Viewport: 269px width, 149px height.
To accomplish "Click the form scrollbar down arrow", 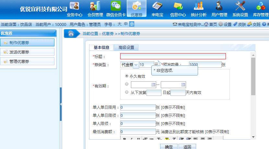I will pyautogui.click(x=253, y=137).
